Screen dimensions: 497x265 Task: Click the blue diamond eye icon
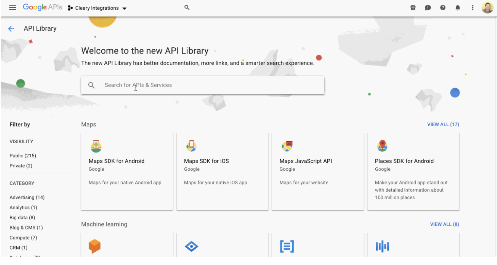(x=191, y=246)
